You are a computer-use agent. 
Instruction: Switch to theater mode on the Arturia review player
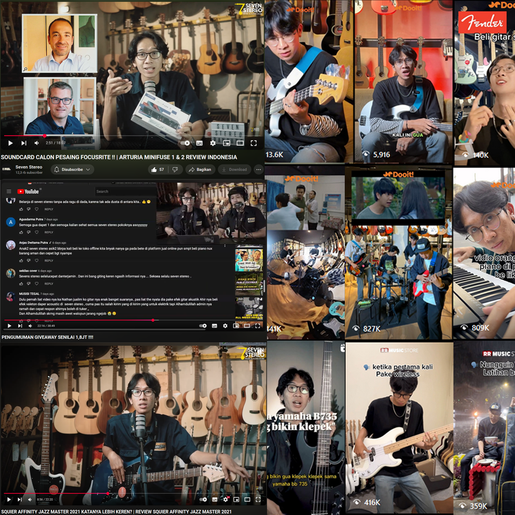point(240,143)
